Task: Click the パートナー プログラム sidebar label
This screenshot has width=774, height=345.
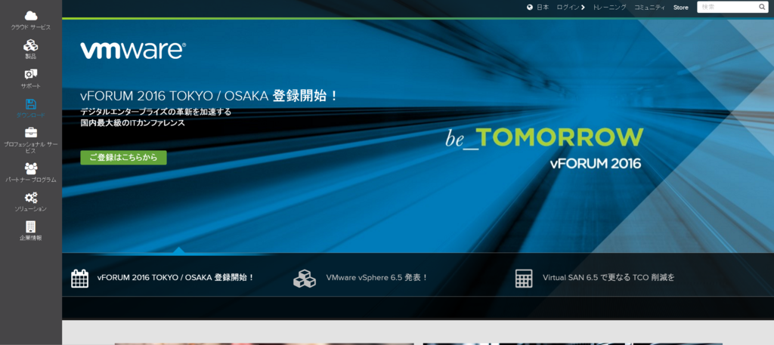Action: coord(30,180)
